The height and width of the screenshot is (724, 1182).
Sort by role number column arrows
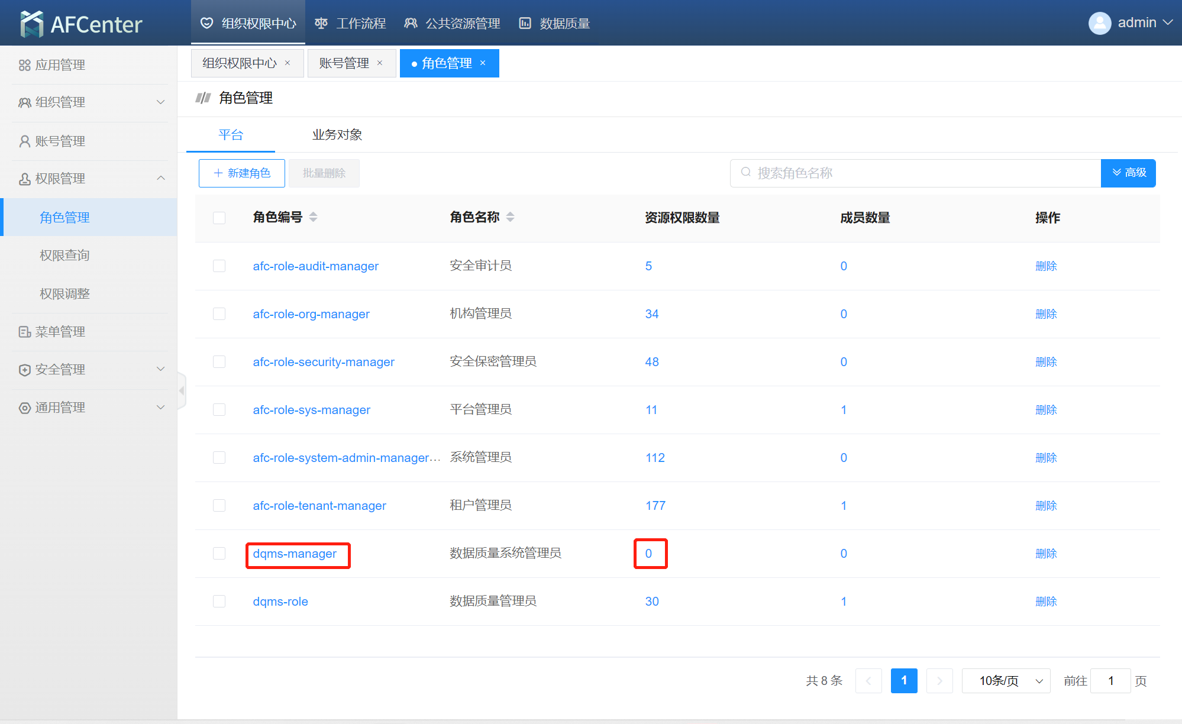click(314, 217)
